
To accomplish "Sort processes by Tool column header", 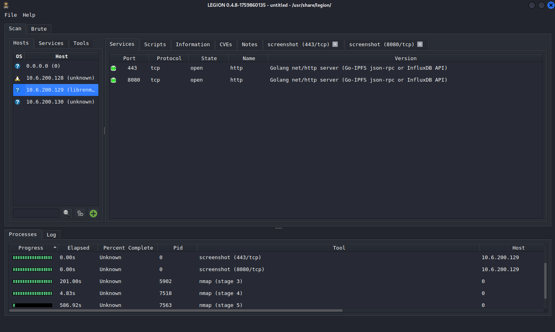I will coord(339,248).
